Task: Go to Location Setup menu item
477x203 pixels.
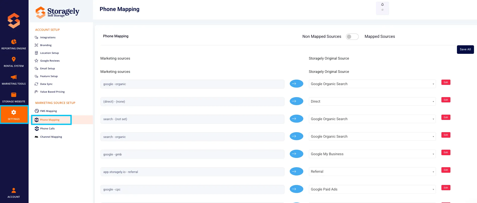Action: (x=49, y=53)
